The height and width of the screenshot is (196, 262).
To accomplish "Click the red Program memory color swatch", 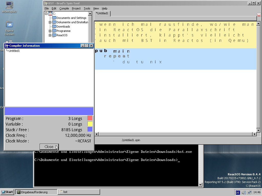I will 90,118.
